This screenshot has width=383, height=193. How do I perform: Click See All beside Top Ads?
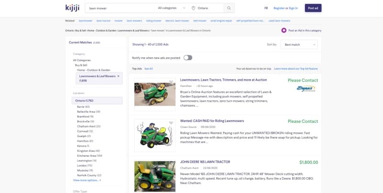pyautogui.click(x=148, y=69)
